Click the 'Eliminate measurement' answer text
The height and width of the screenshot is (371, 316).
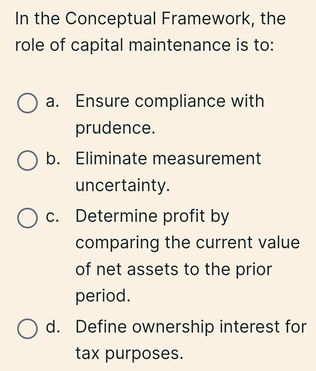168,158
